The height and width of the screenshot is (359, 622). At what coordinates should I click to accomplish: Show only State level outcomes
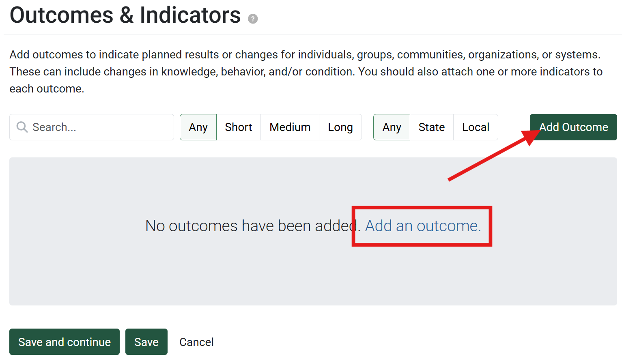click(431, 127)
